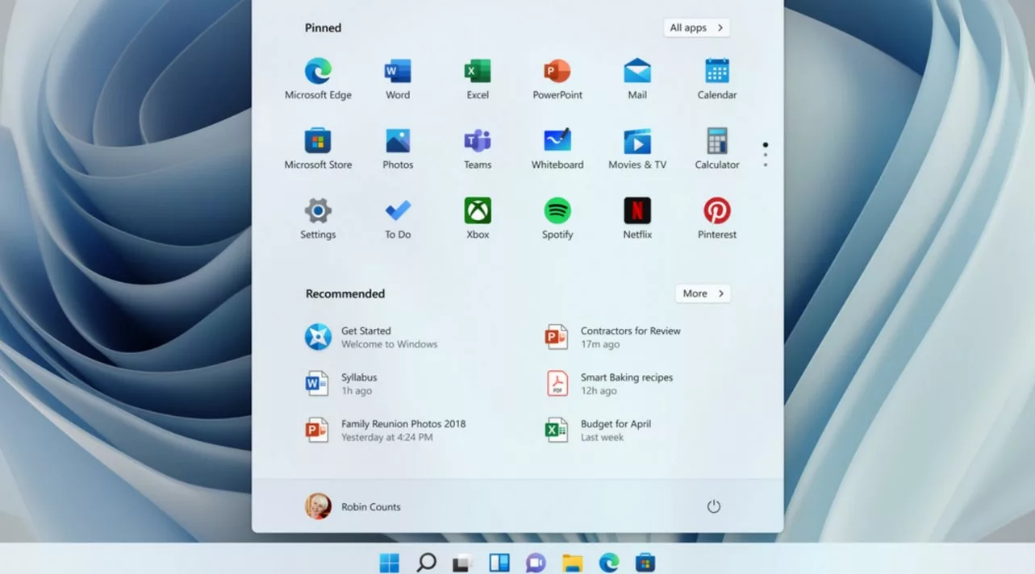Open Search from the taskbar
The image size is (1035, 574).
(x=427, y=562)
